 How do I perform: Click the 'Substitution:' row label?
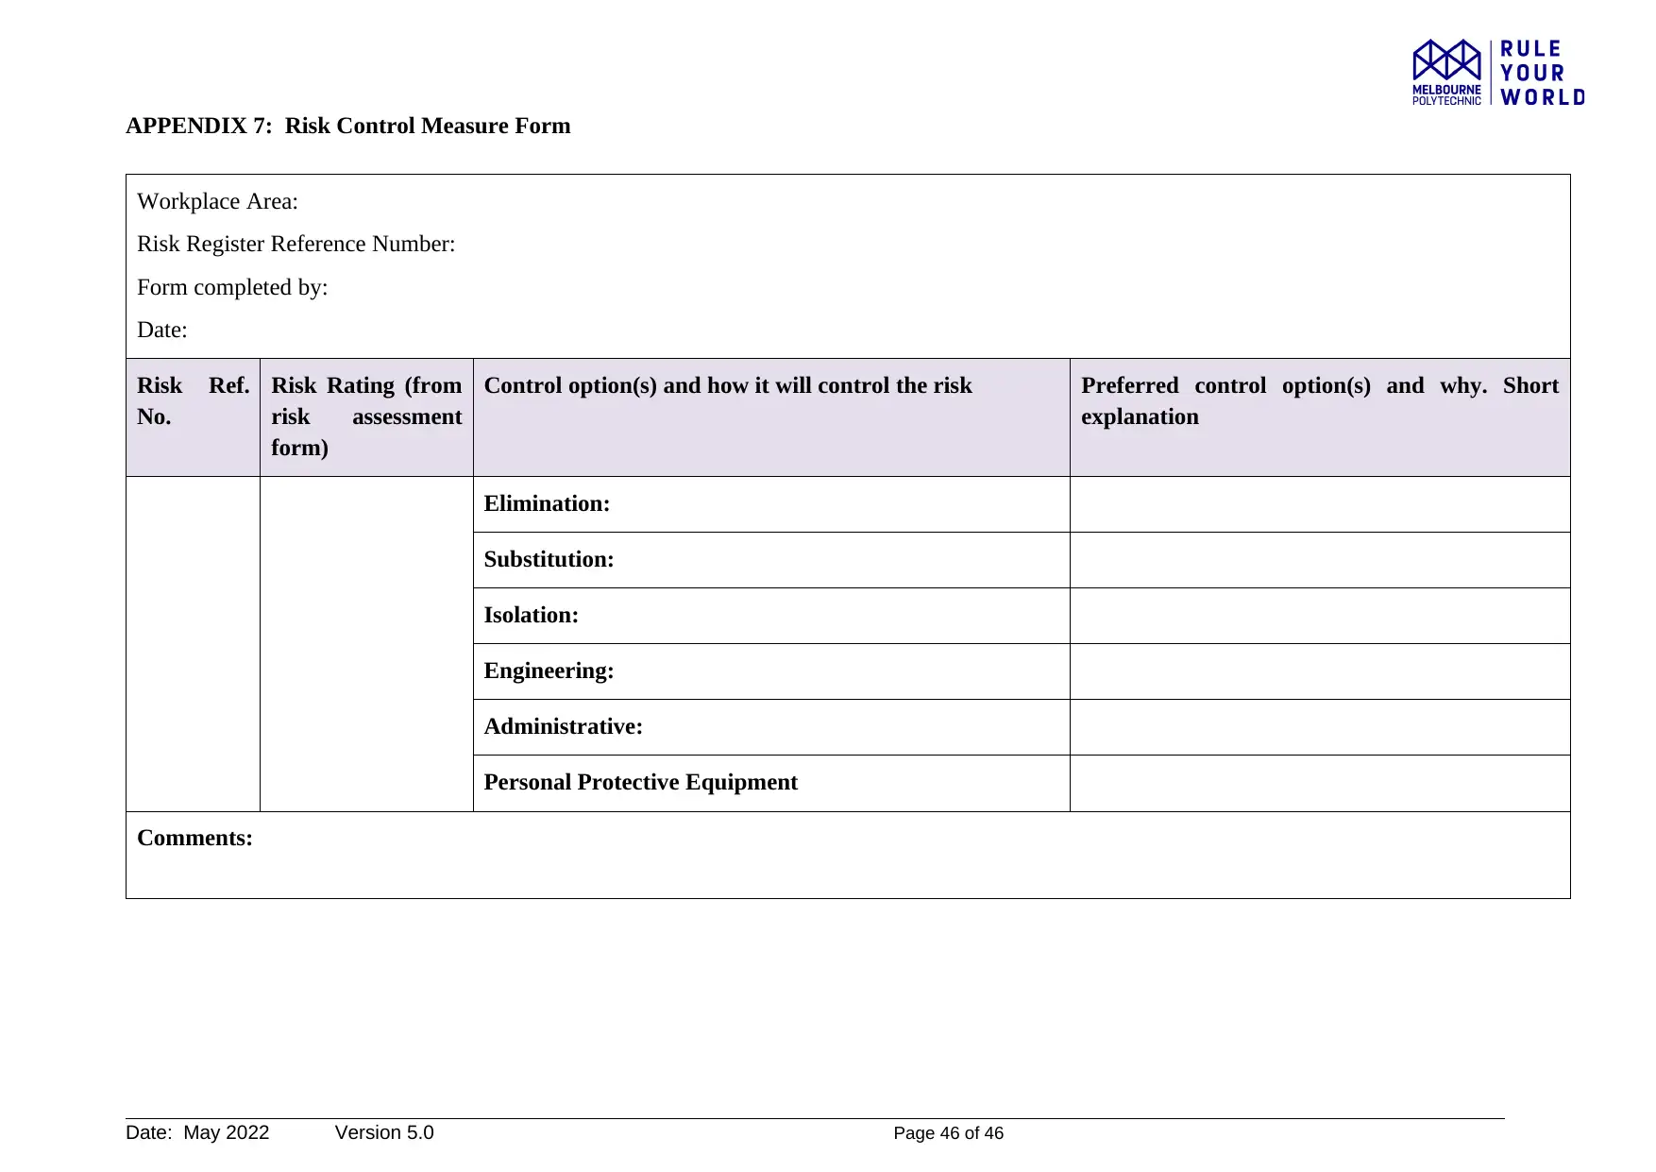coord(549,559)
